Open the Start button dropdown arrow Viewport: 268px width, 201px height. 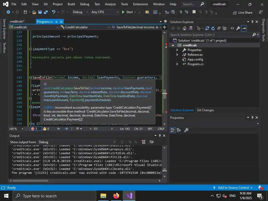pos(135,12)
